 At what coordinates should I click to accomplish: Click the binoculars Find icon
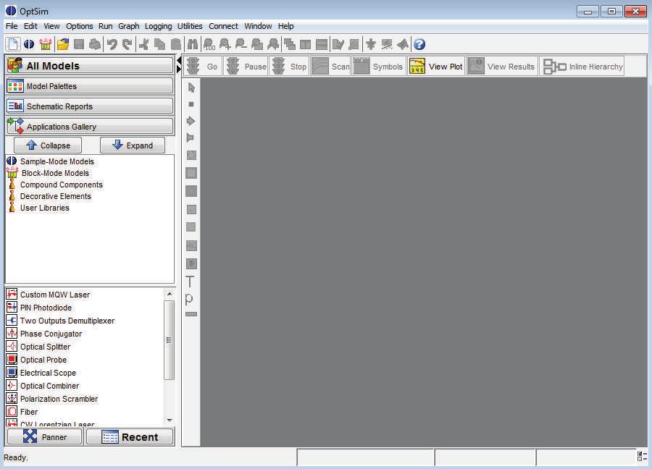tap(193, 44)
